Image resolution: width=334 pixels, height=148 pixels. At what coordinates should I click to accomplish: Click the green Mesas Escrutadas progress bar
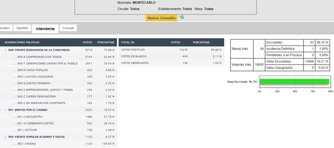pos(294,82)
